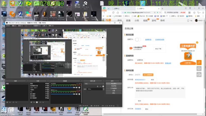Open 查看说明 link on Douyu page

pyautogui.click(x=168, y=63)
